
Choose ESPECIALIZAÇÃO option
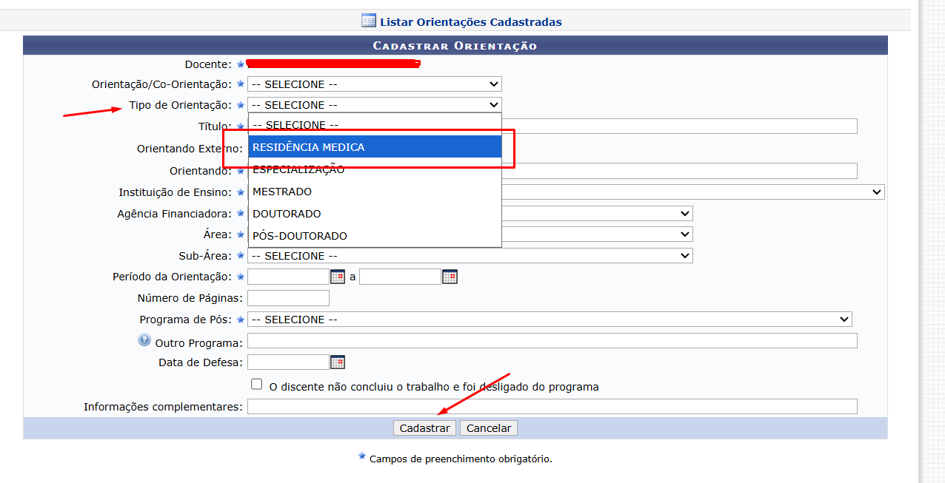[x=375, y=169]
